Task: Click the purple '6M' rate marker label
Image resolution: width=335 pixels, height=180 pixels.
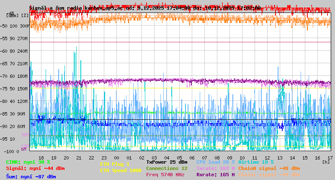Action: [24, 149]
